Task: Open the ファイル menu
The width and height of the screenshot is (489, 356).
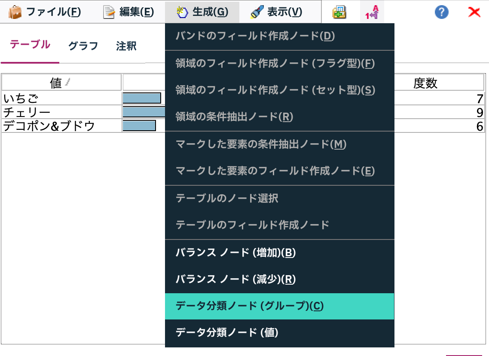Action: pos(47,11)
